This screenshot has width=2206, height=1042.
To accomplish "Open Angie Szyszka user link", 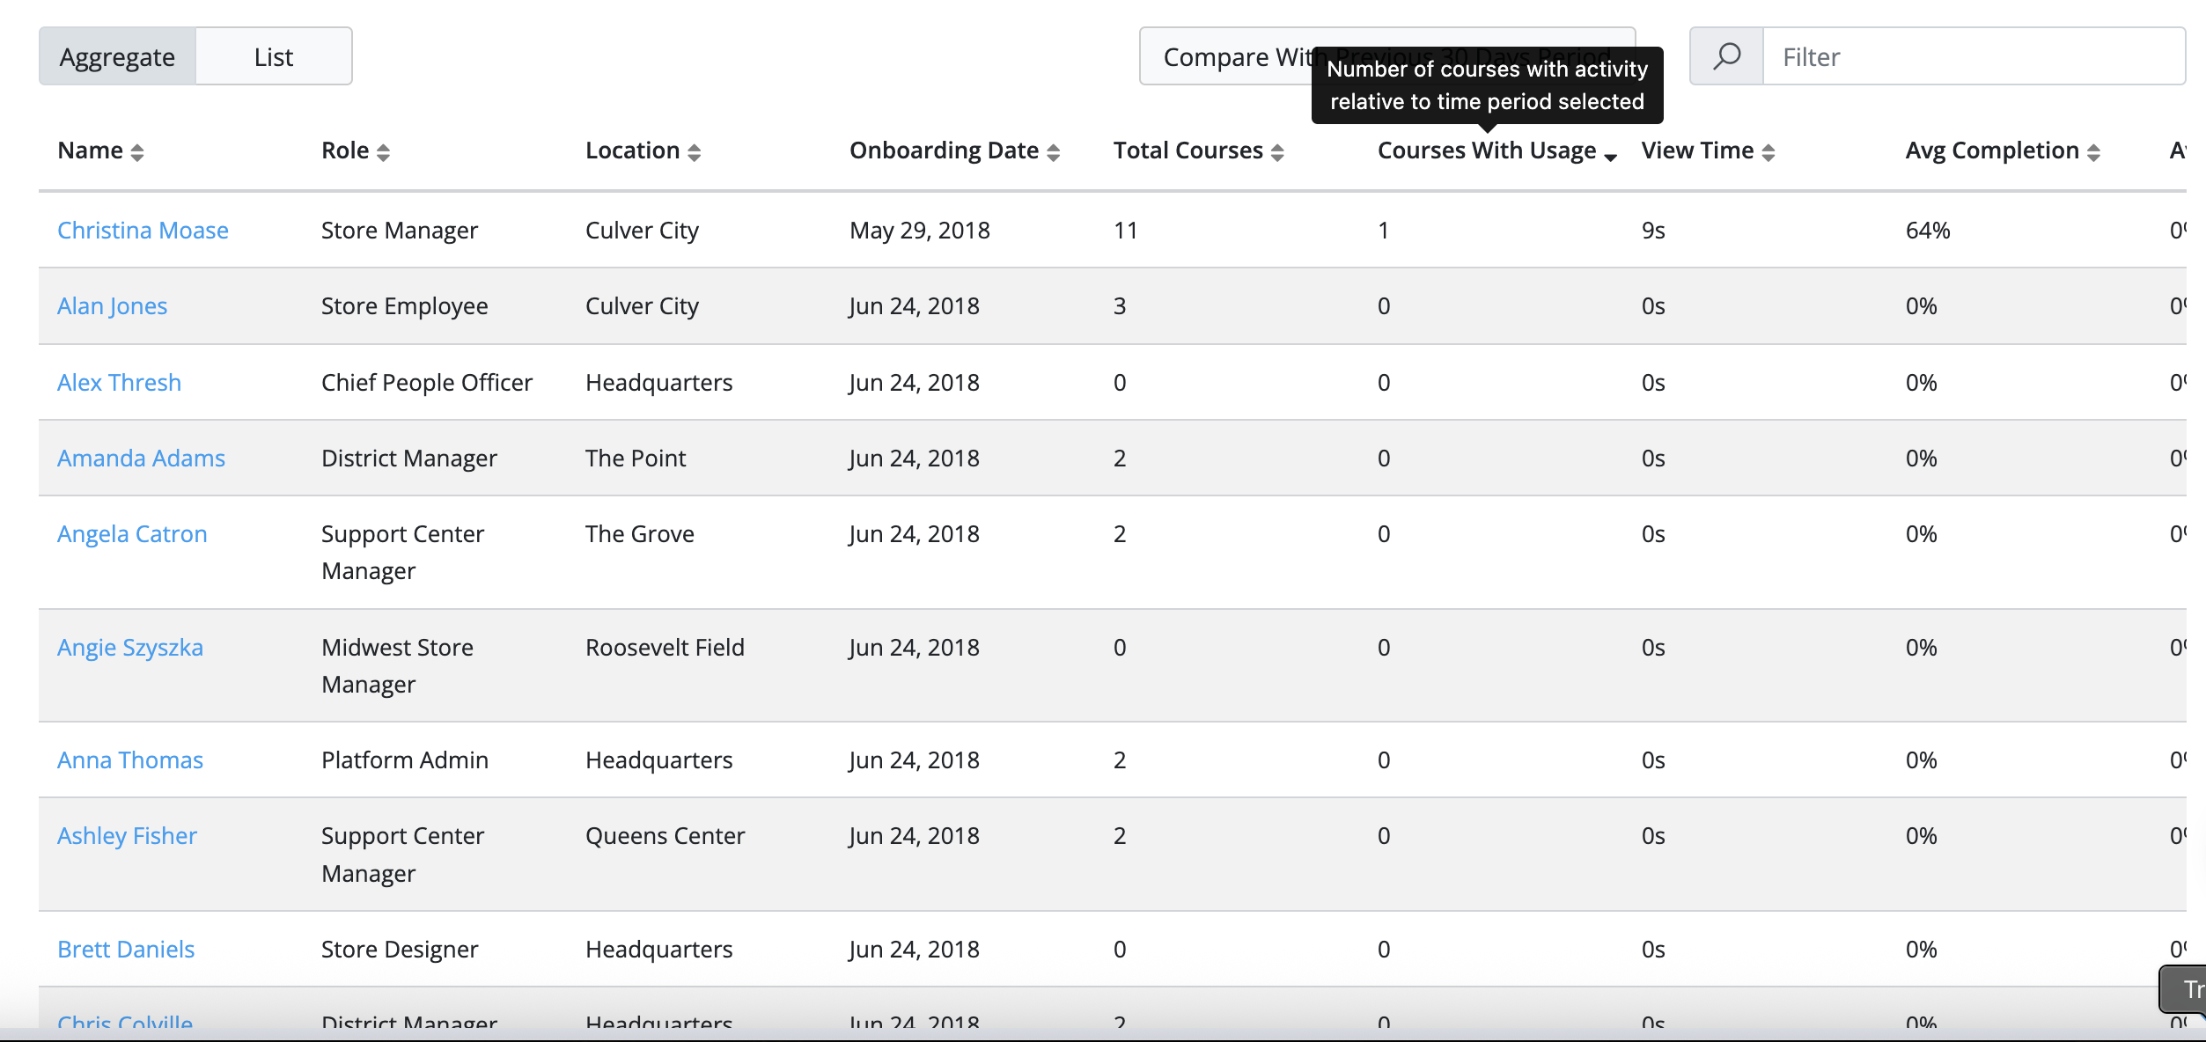I will (130, 647).
